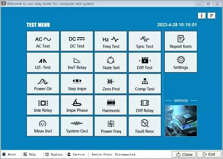This screenshot has width=223, height=159.
Task: Open the Diff Test tile
Action: point(145,62)
